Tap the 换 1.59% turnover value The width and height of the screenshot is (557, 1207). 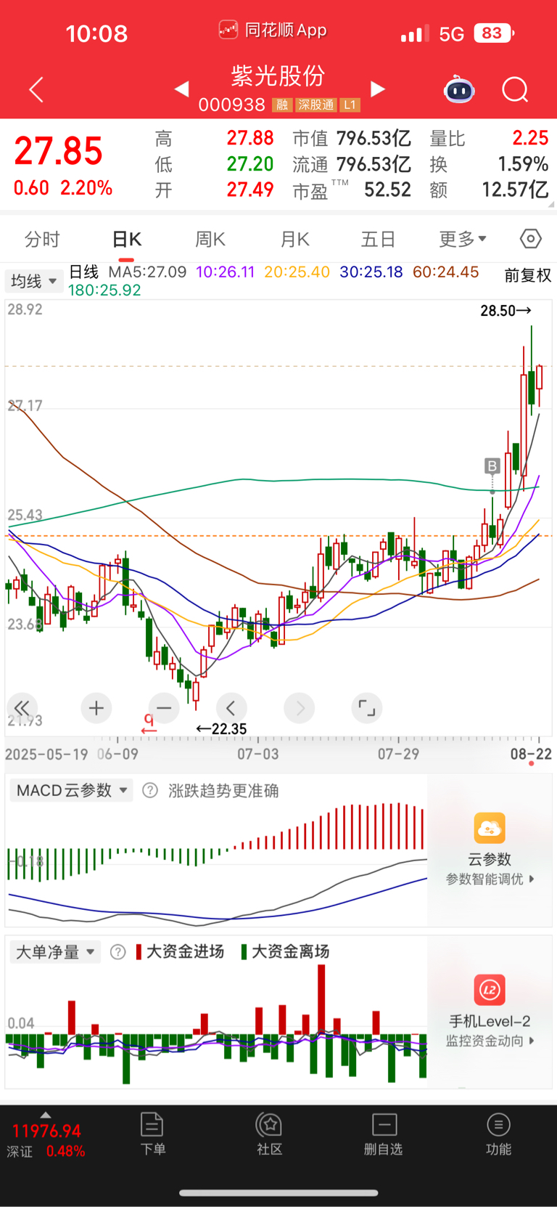click(523, 164)
